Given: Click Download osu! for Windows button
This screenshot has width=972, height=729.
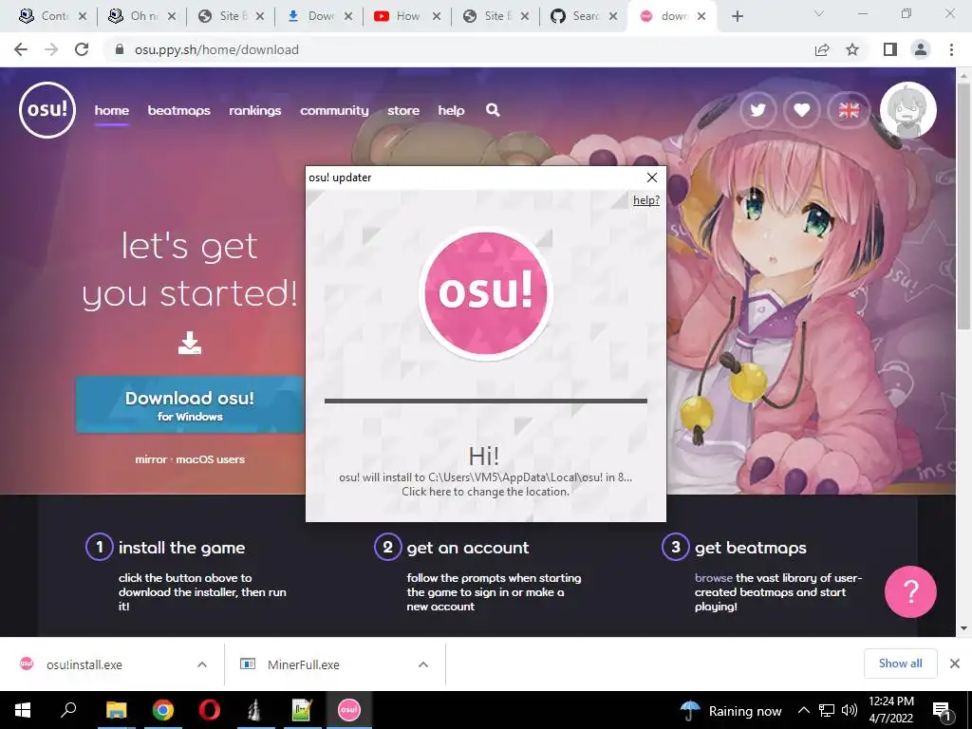Looking at the screenshot, I should tap(190, 404).
